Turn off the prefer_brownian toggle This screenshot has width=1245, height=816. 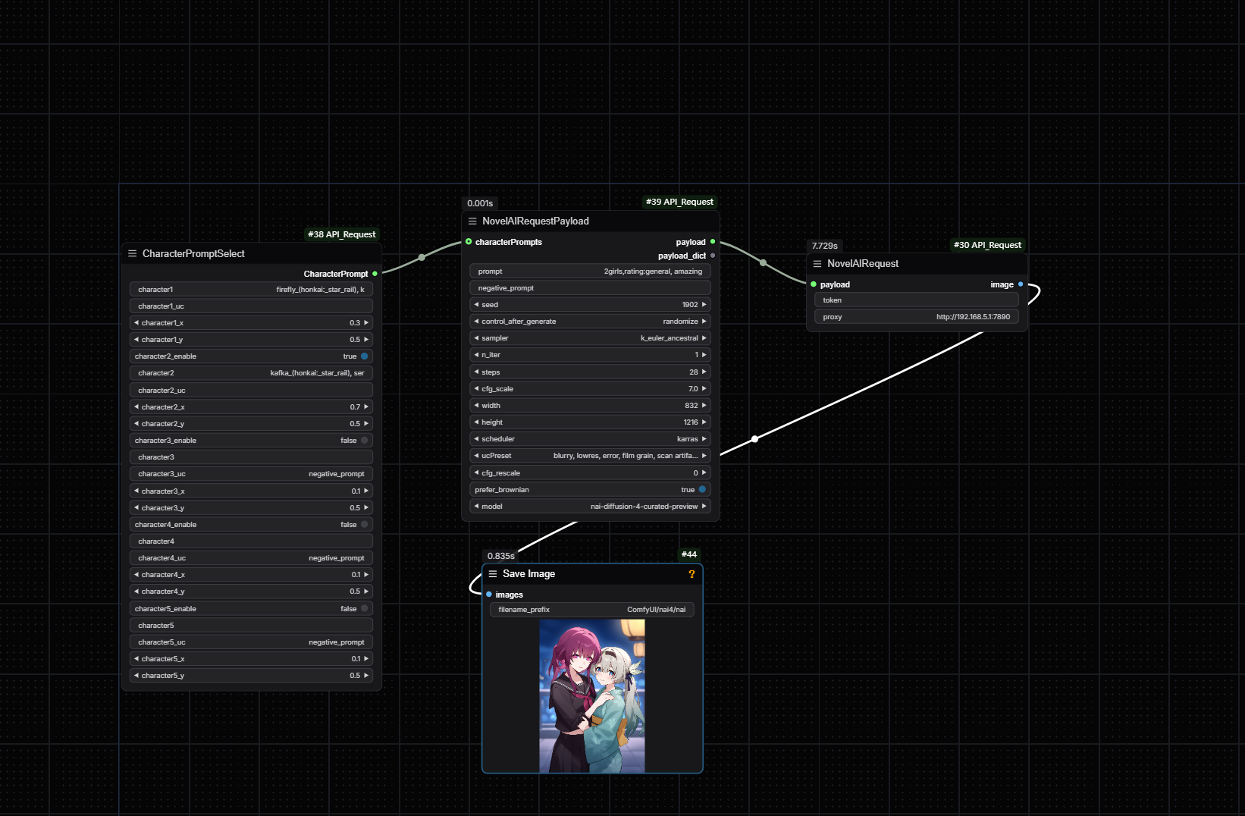tap(702, 490)
